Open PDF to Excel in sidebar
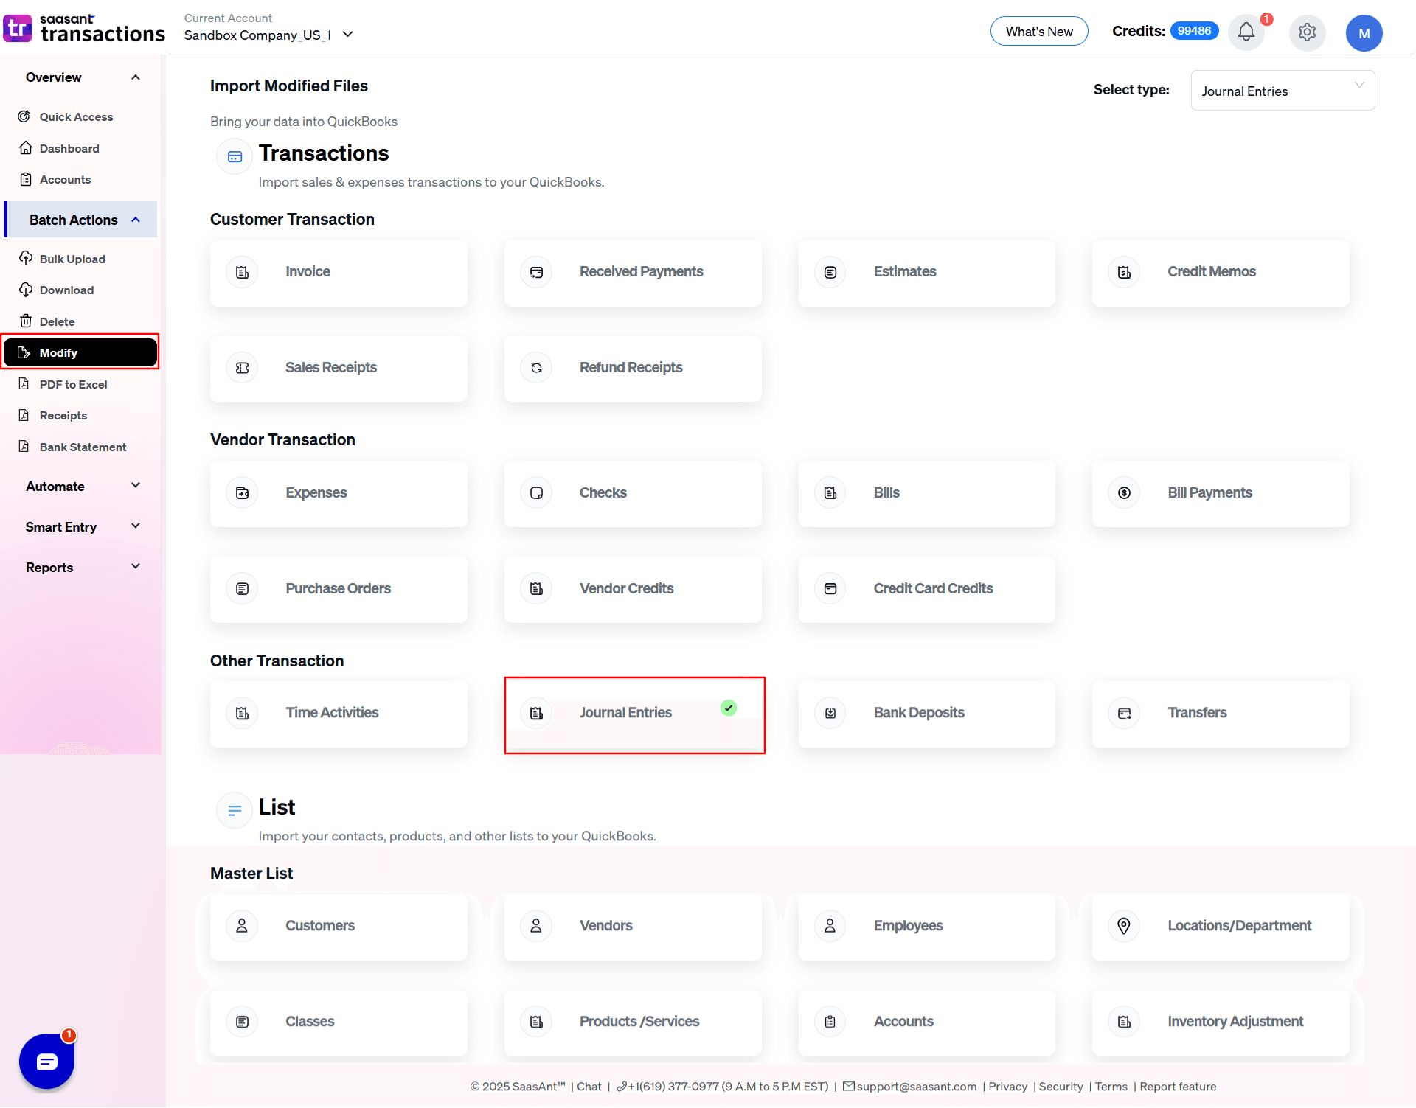The height and width of the screenshot is (1108, 1416). coord(73,384)
